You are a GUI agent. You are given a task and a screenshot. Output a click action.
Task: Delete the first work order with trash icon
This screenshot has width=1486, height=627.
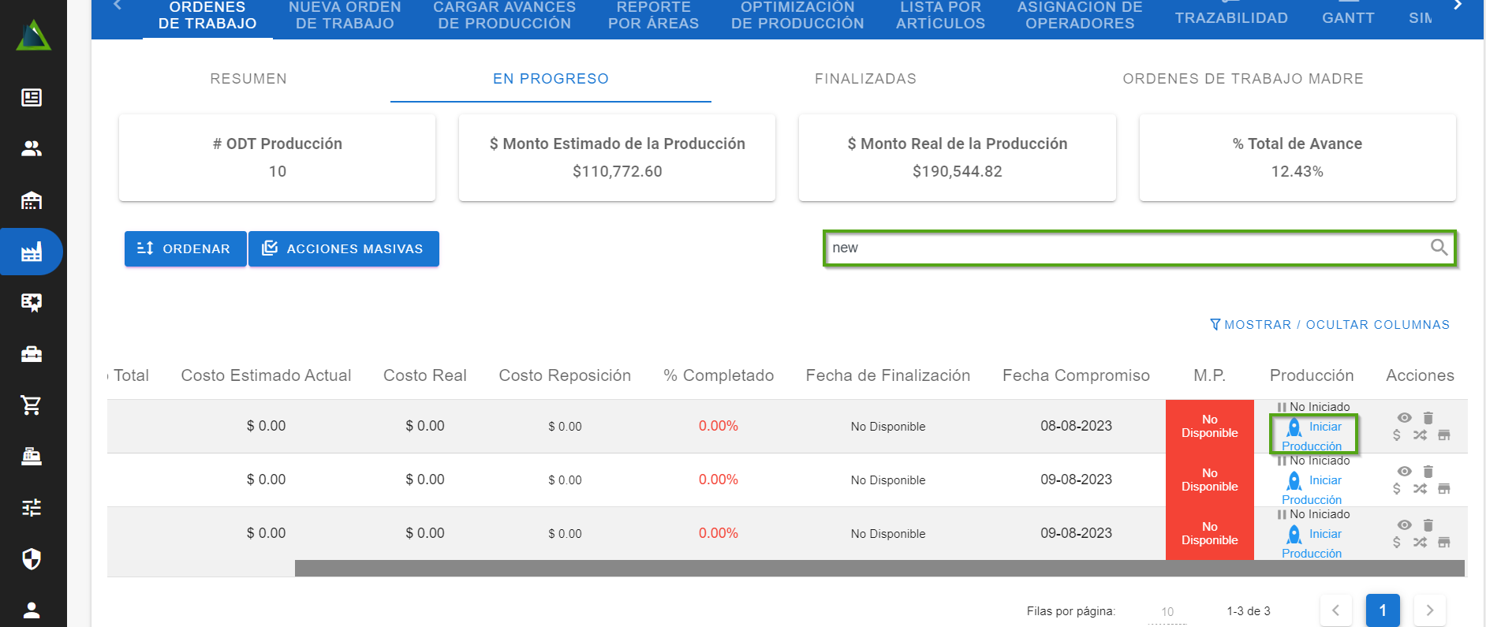(x=1428, y=418)
